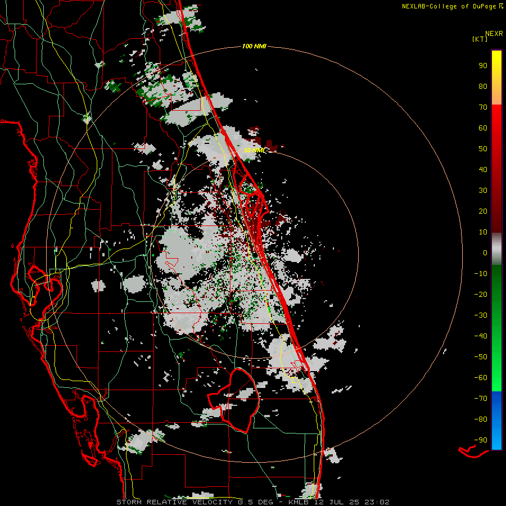Click the -70 scale value

pos(481,399)
